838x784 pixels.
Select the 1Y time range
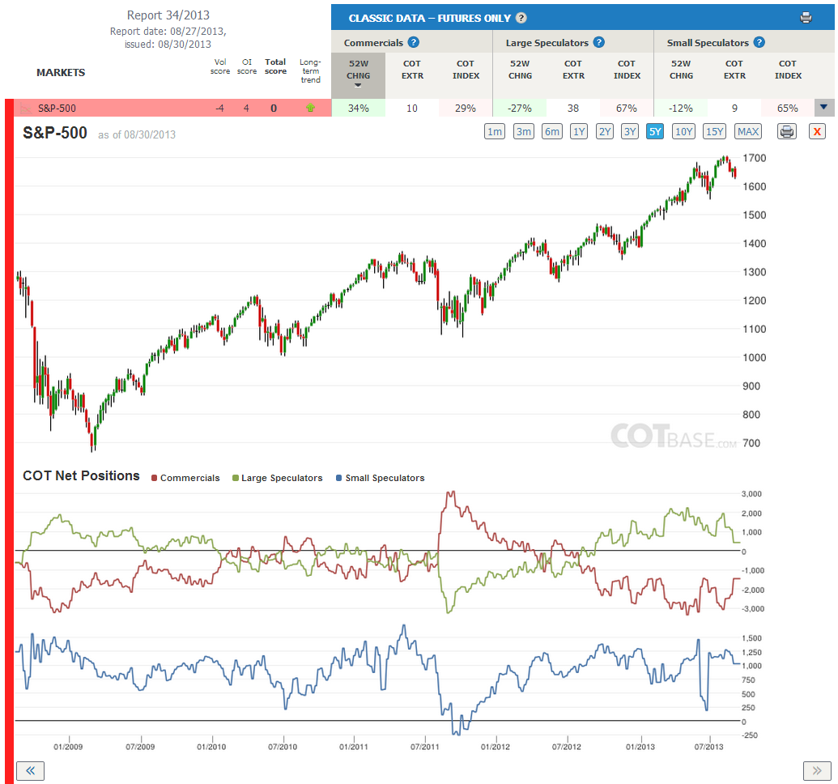point(579,131)
